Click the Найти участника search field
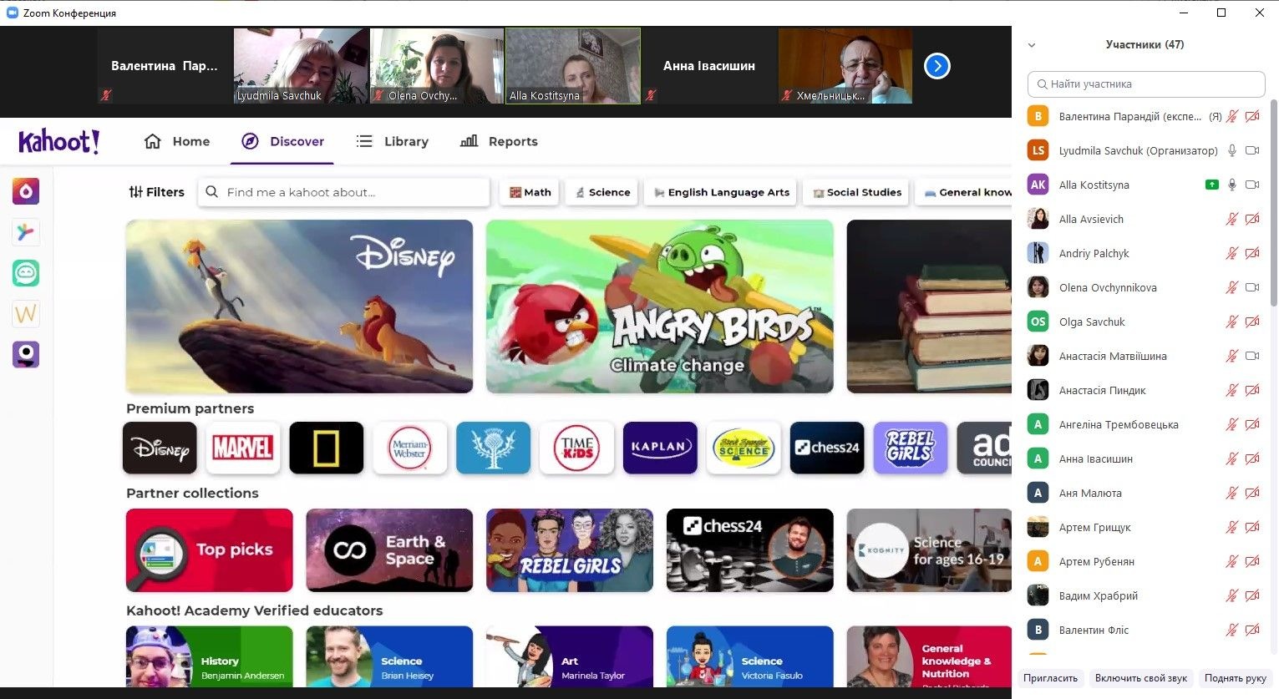The width and height of the screenshot is (1279, 699). tap(1146, 84)
